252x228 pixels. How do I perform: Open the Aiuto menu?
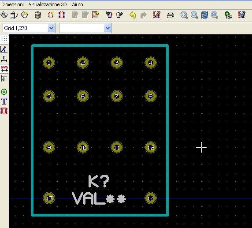click(78, 4)
